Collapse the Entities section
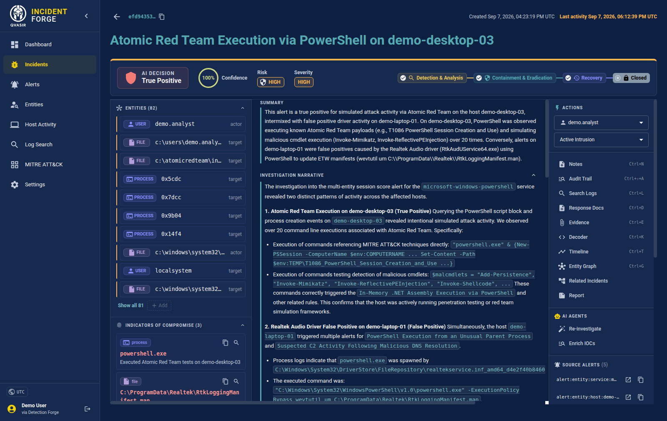 [x=243, y=108]
